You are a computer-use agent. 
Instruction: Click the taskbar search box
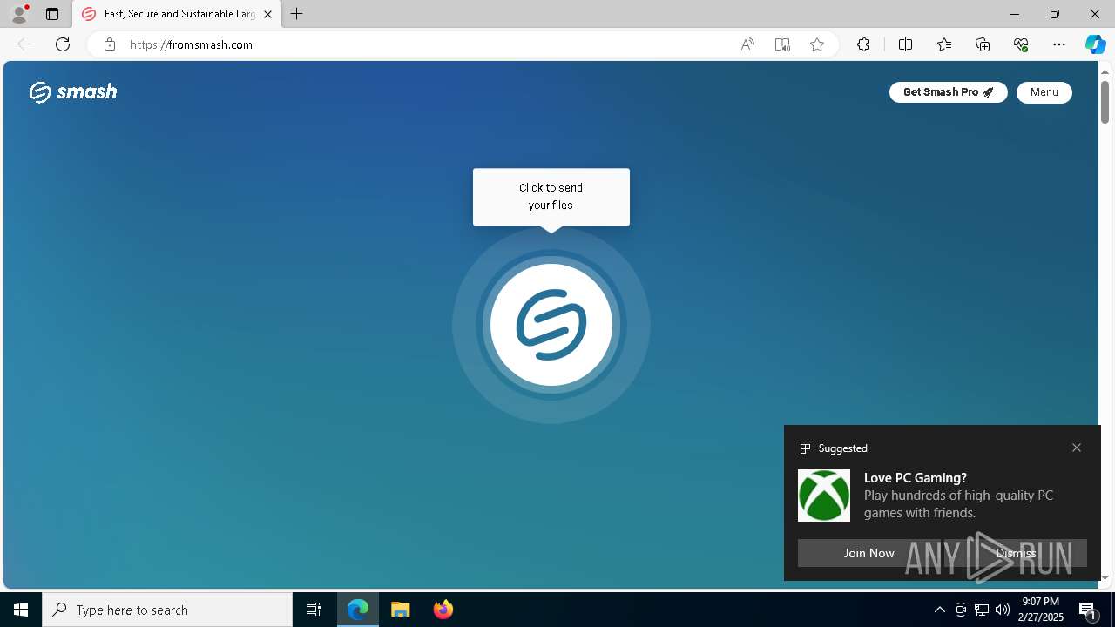point(167,610)
